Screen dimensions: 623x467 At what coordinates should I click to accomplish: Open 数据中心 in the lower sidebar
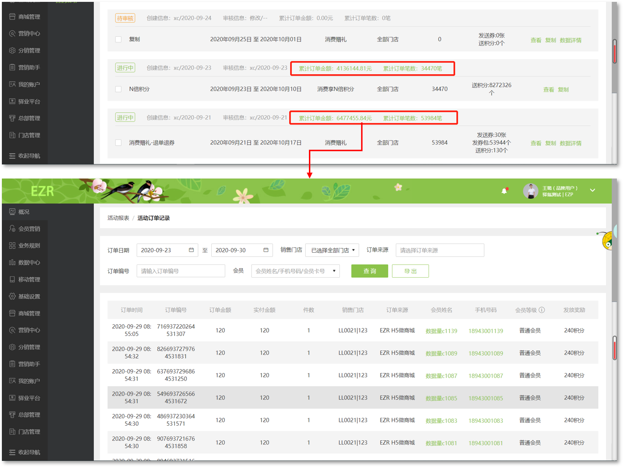(x=29, y=263)
